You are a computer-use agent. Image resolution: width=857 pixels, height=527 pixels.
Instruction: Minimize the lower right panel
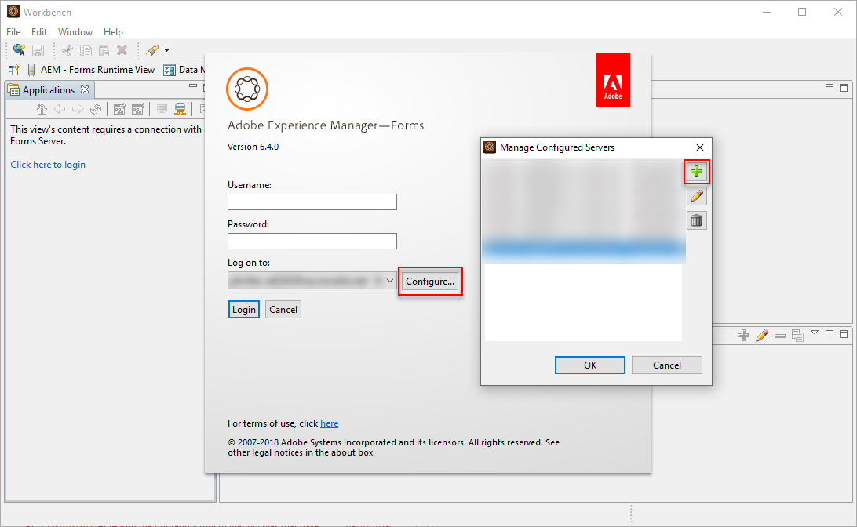830,332
